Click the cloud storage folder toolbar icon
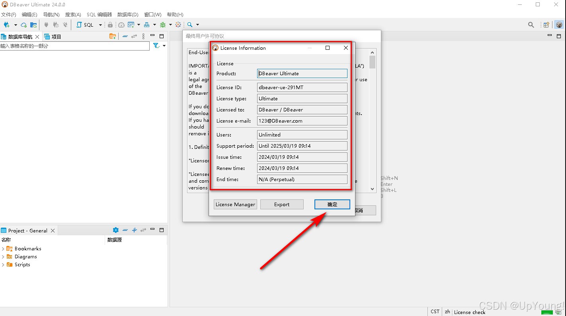Image resolution: width=566 pixels, height=316 pixels. coord(33,25)
